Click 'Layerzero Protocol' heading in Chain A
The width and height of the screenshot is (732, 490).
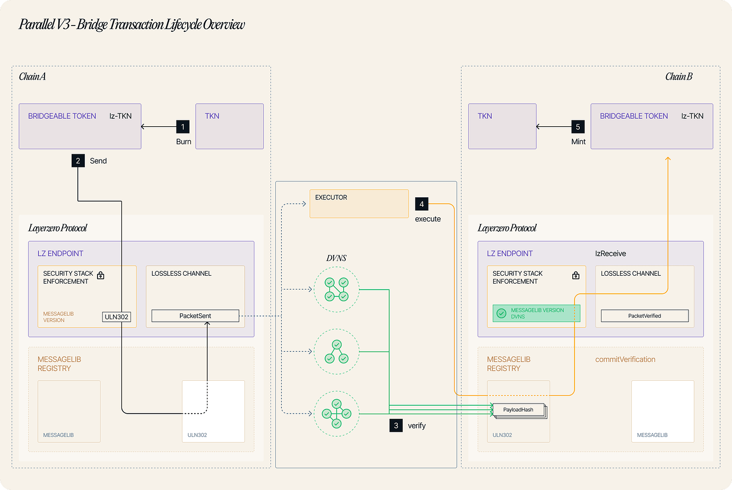point(57,228)
